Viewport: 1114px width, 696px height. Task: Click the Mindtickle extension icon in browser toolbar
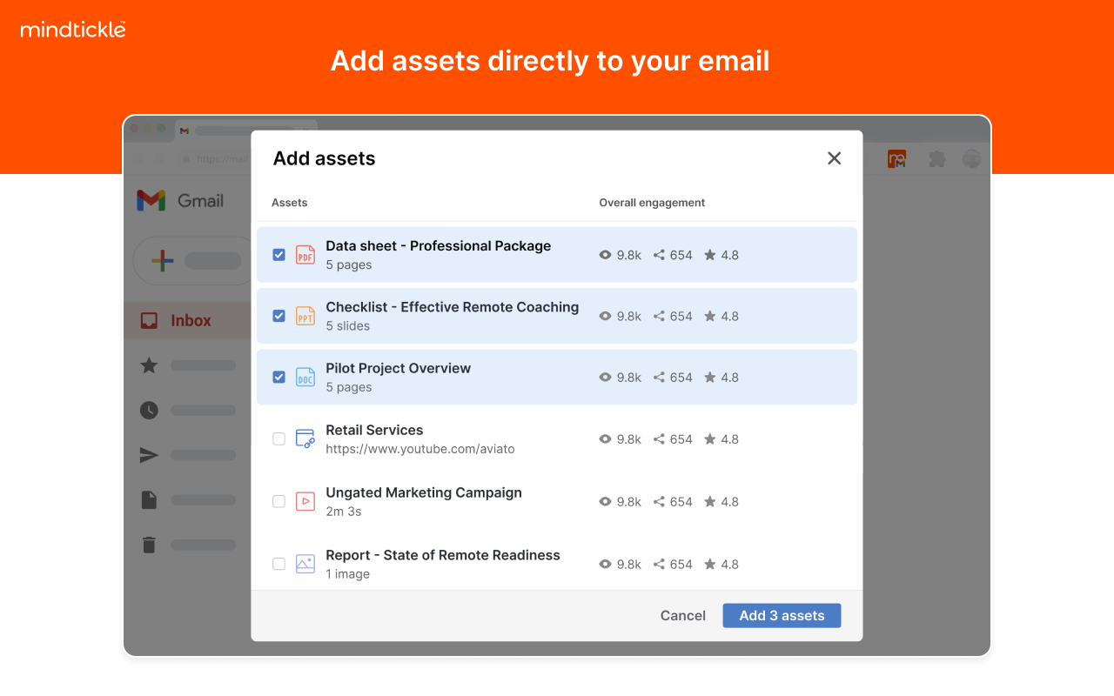896,158
